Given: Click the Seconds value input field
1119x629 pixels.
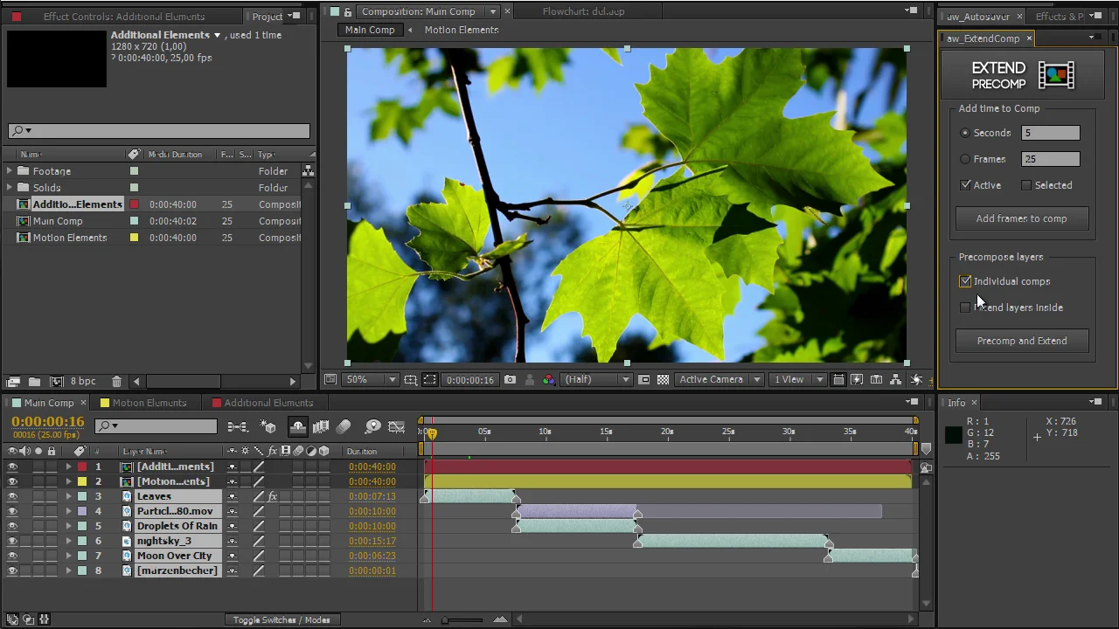Looking at the screenshot, I should tap(1050, 133).
